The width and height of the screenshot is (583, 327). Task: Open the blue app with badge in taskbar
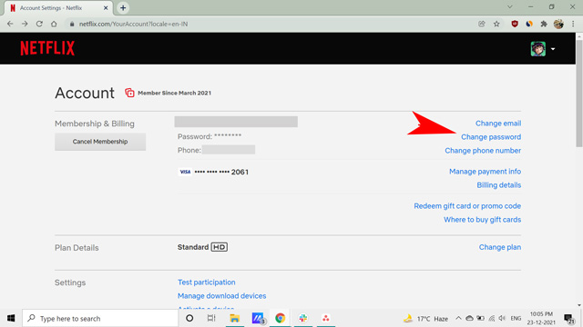point(258,318)
